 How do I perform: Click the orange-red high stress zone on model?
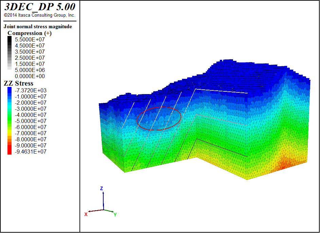tap(284, 163)
